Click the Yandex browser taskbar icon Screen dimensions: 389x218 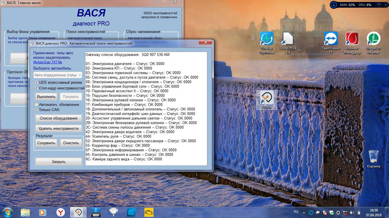[x=60, y=212]
